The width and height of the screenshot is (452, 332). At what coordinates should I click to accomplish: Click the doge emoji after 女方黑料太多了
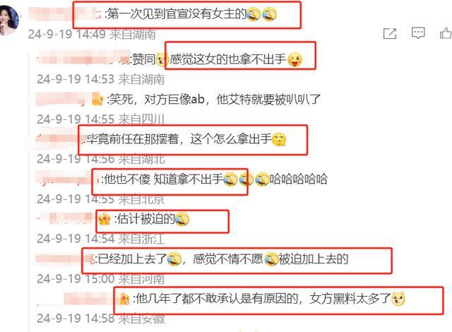coord(398,299)
